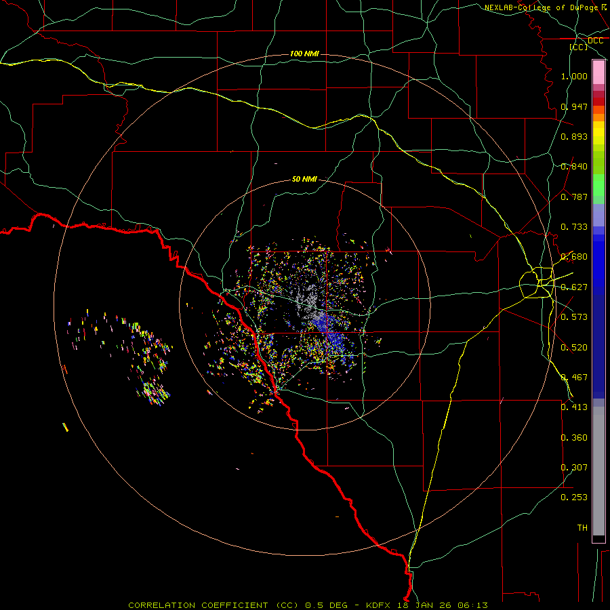
Task: Click the 1.000 value on the scale
Action: click(574, 76)
